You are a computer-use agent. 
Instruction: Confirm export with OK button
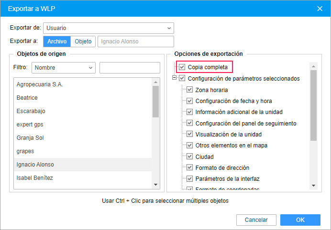(300, 220)
